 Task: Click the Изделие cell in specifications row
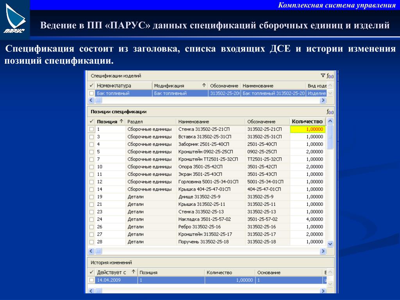click(x=316, y=93)
